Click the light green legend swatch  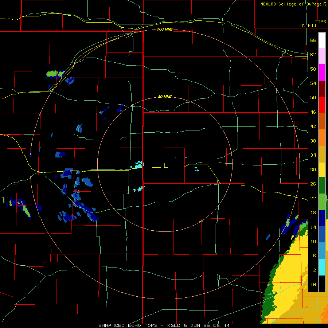[322, 202]
